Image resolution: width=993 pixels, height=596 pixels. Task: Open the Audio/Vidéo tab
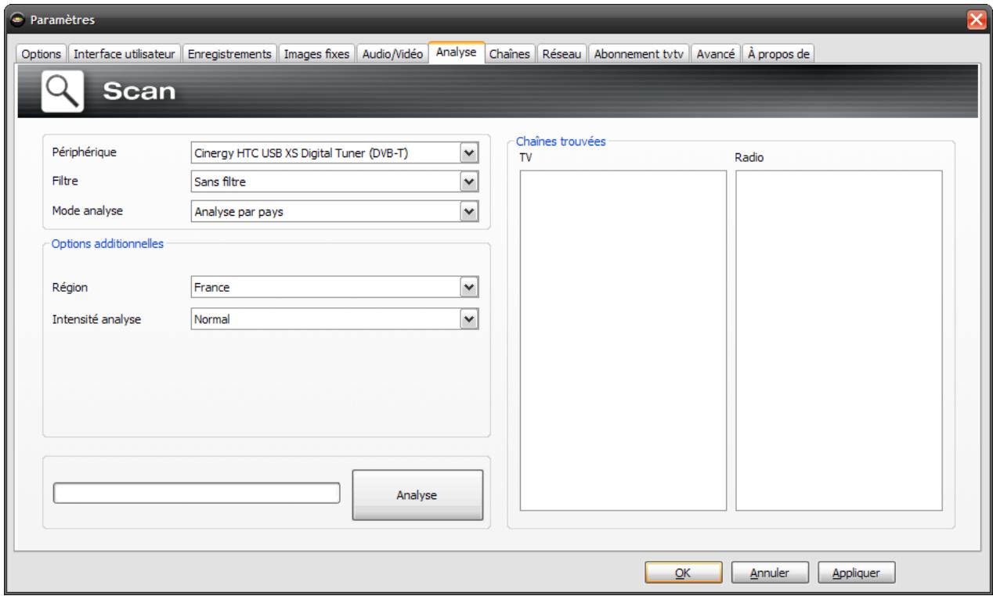pyautogui.click(x=393, y=54)
